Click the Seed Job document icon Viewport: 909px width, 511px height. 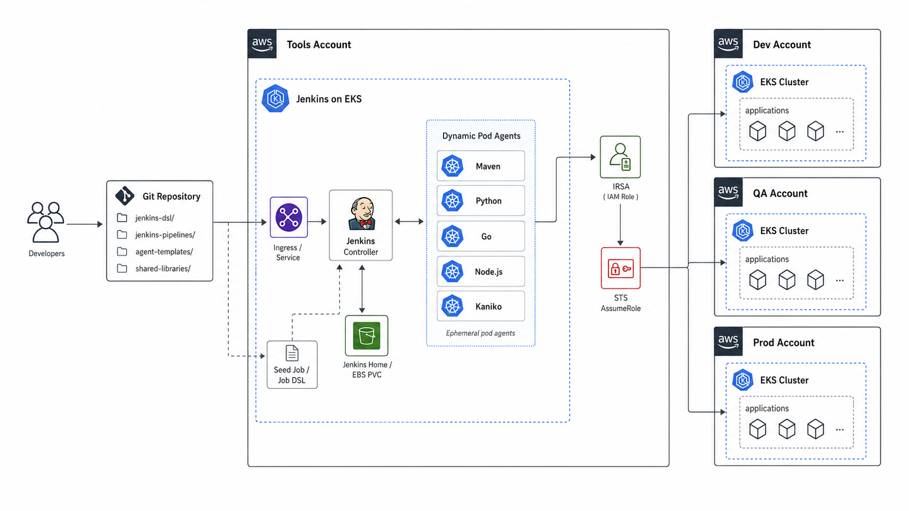coord(292,354)
